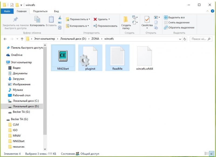The width and height of the screenshot is (216, 157).
Task: Switch to large icons view in status bar
Action: click(x=212, y=154)
